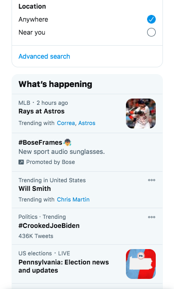
Task: Open more options for Will Smith trend
Action: click(x=151, y=180)
